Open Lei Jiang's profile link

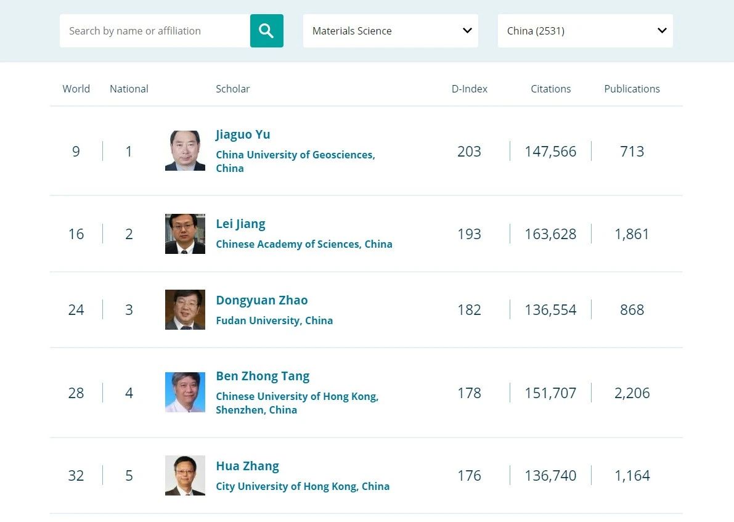[240, 224]
